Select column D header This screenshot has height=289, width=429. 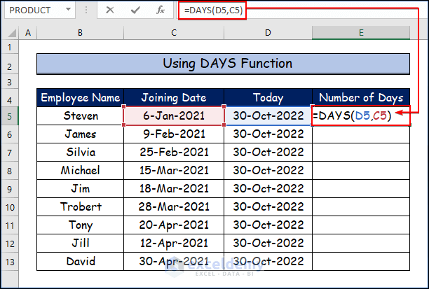tap(268, 33)
